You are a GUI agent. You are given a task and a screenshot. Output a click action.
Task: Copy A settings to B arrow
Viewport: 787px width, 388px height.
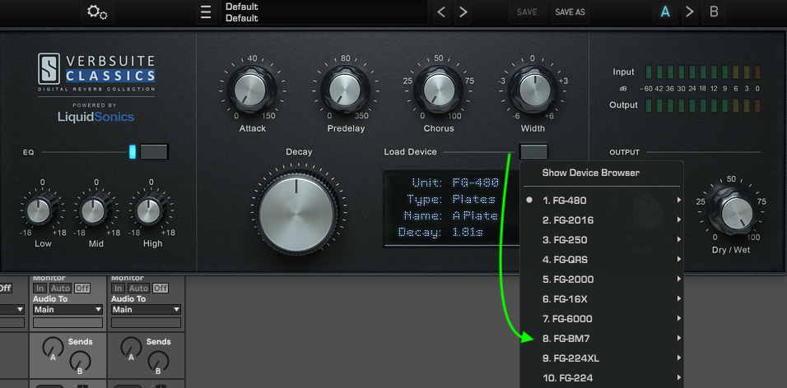pos(690,12)
